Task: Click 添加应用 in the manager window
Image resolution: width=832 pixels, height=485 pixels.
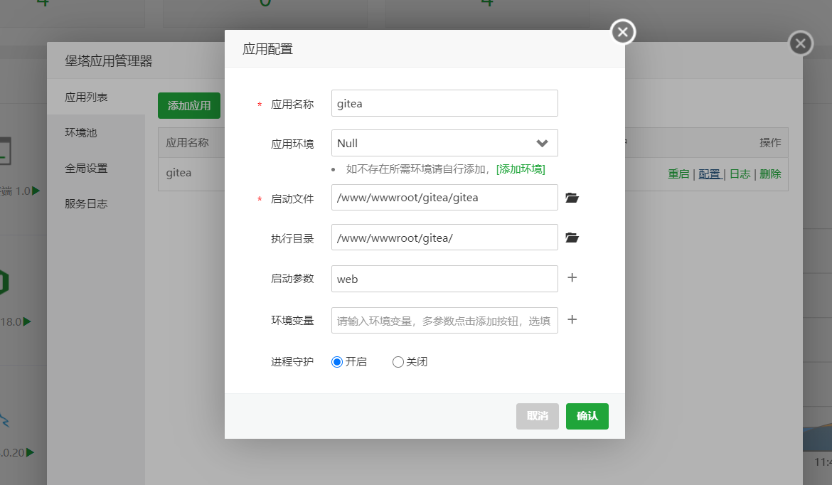Action: pos(189,105)
